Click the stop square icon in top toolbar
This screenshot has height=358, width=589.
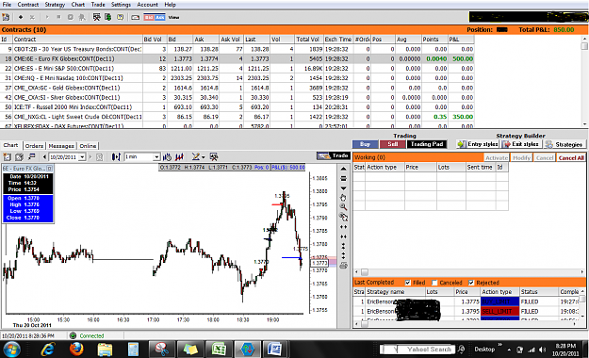tap(58, 17)
